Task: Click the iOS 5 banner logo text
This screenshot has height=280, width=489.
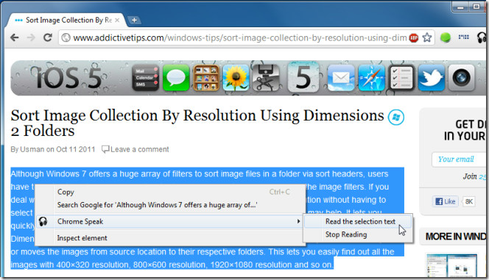Action: (69, 78)
